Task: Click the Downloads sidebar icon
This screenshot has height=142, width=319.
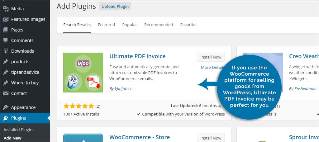Action: pos(6,51)
